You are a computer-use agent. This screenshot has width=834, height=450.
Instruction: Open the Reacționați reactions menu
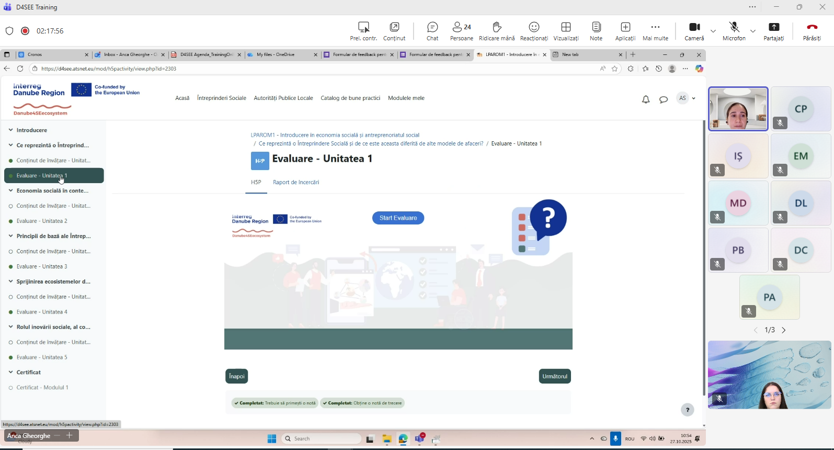534,31
